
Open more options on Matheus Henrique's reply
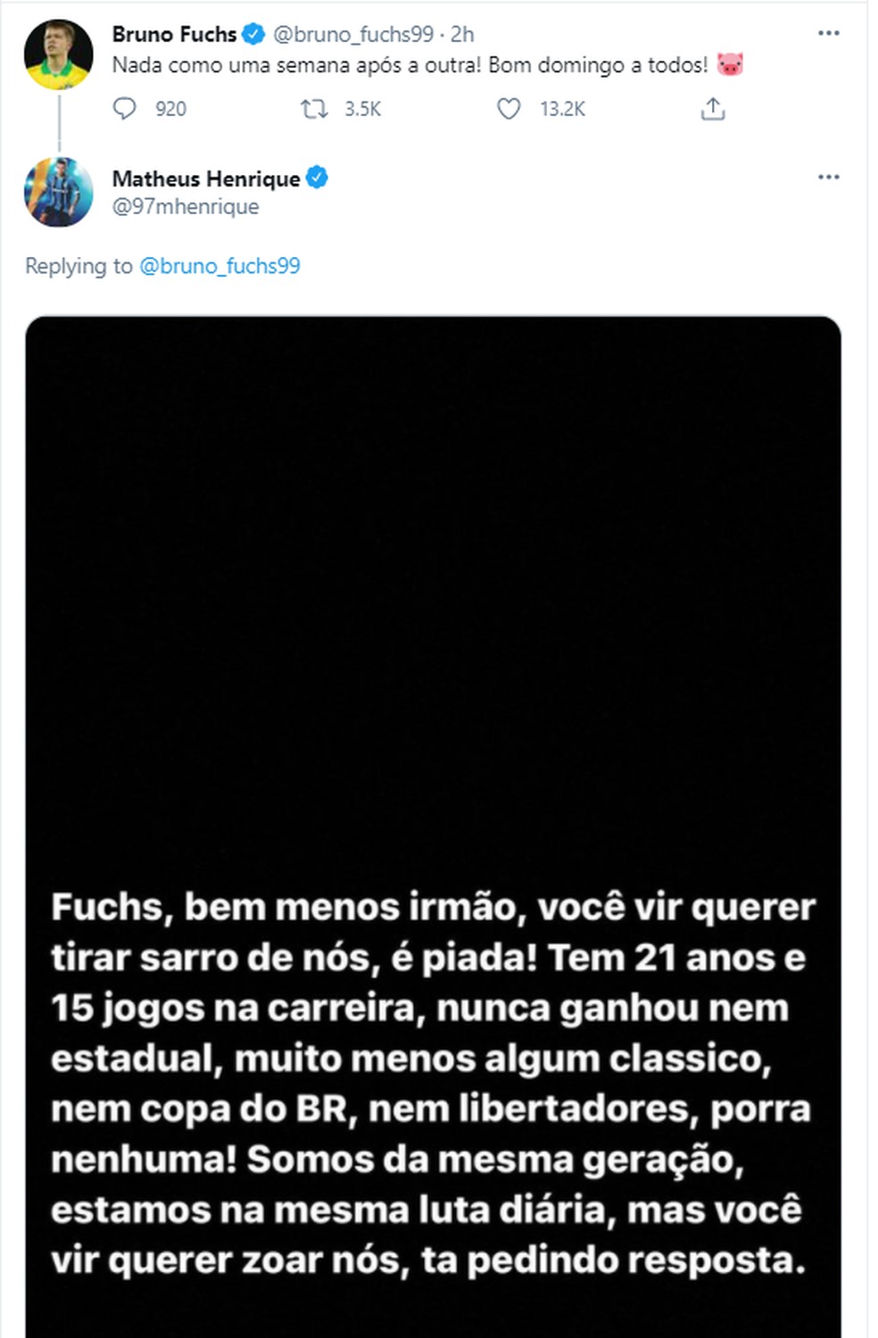(828, 177)
